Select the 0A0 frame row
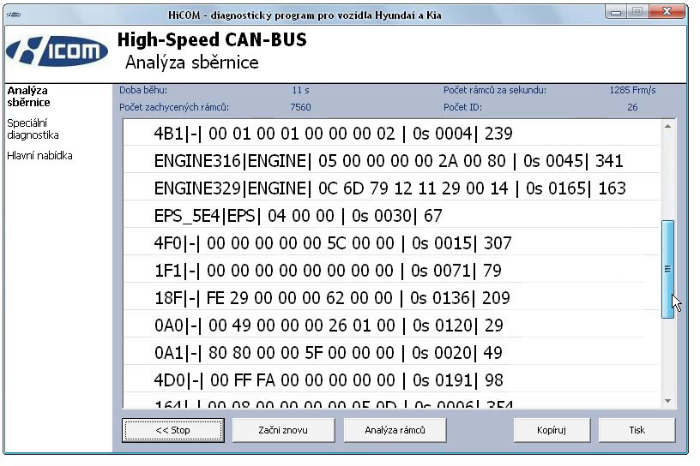 pos(391,325)
